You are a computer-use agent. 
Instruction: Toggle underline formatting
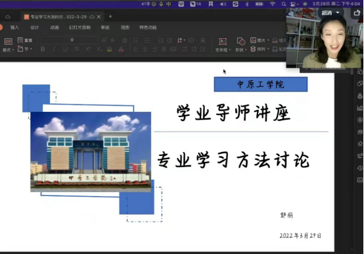click(65, 49)
